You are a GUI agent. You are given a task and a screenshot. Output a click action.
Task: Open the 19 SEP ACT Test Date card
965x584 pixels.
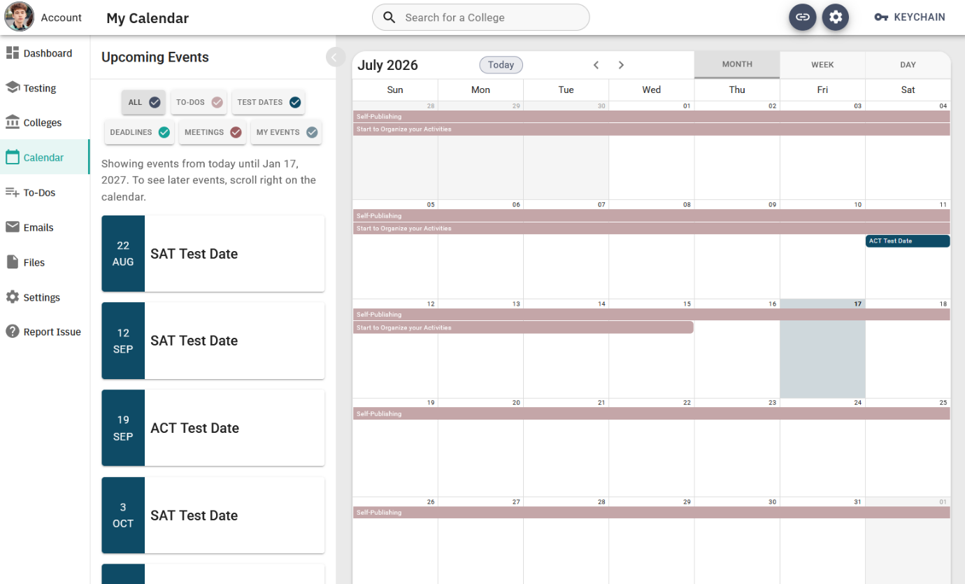[x=213, y=428]
